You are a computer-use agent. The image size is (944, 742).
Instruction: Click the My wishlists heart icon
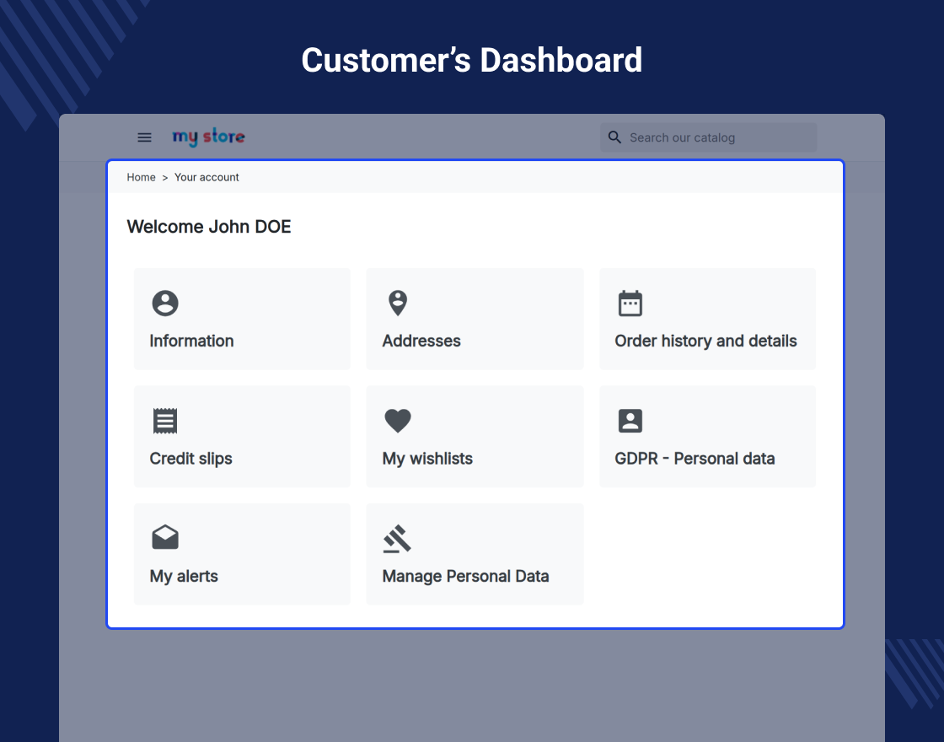point(398,421)
